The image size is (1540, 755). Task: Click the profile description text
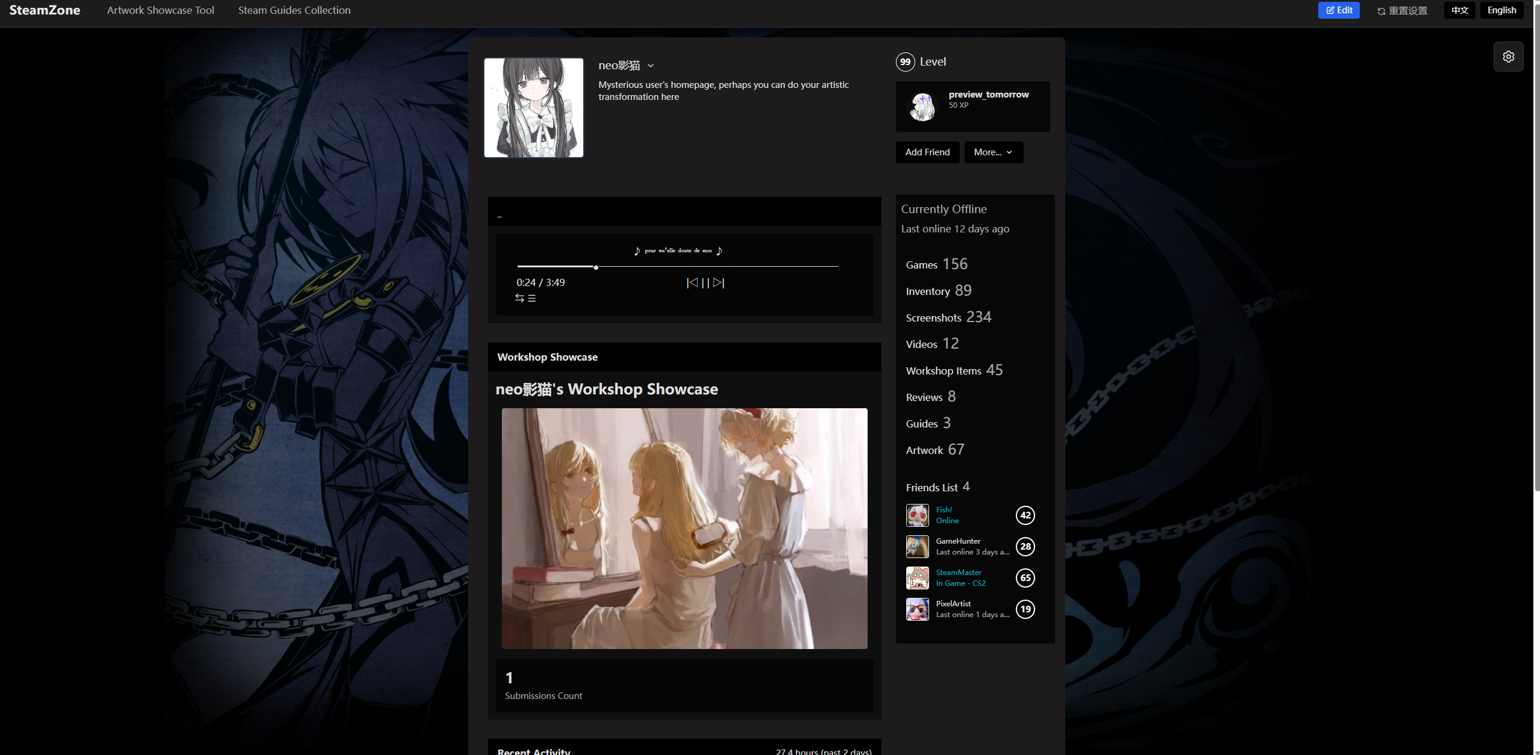(724, 91)
